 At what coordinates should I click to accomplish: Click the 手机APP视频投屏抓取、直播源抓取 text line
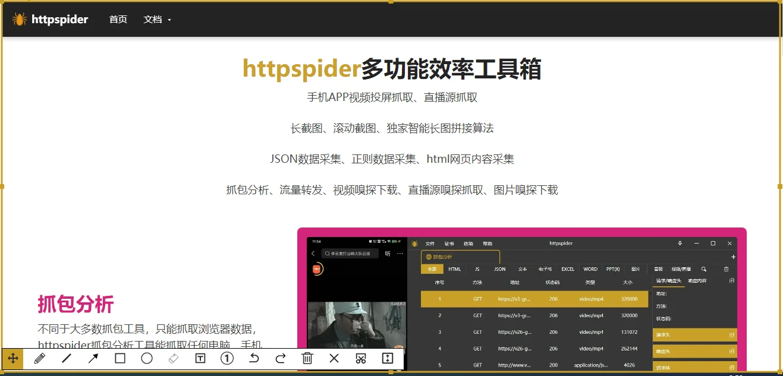[392, 97]
